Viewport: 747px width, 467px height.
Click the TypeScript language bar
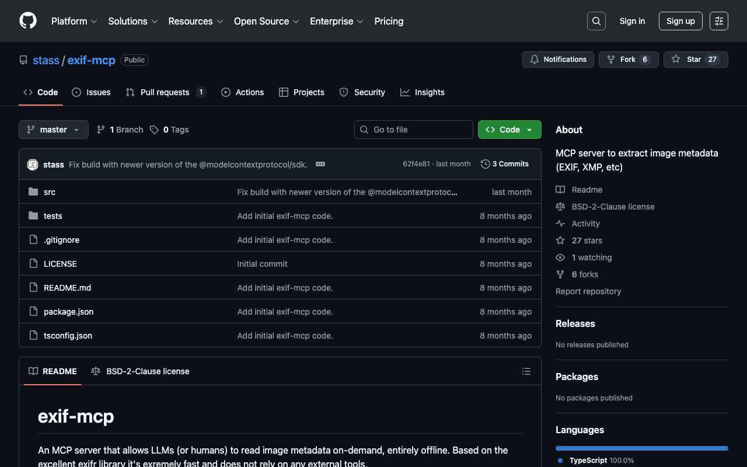(x=641, y=448)
